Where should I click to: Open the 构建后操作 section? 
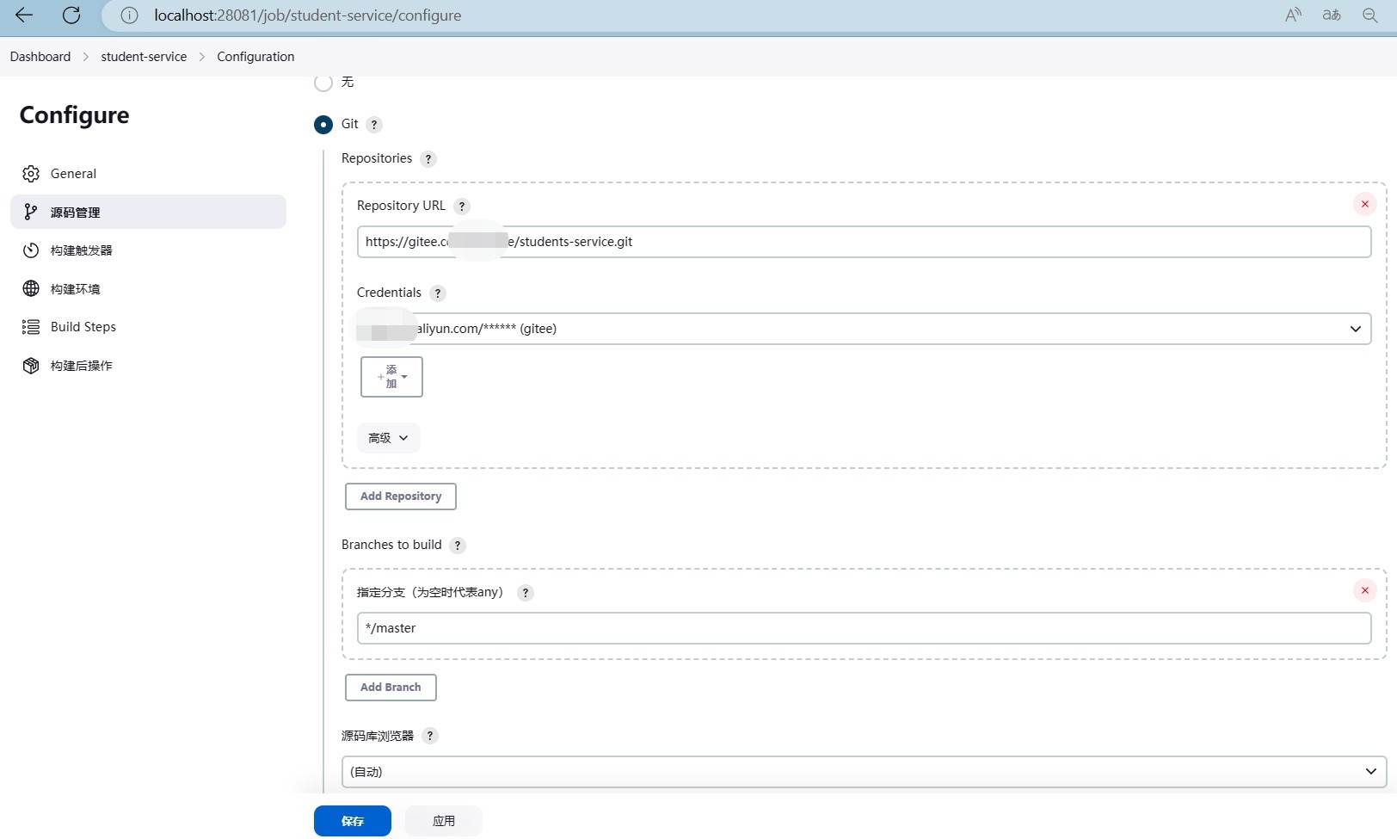[80, 365]
